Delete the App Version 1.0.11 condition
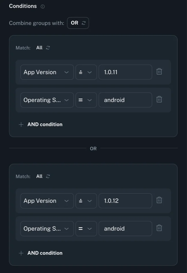The height and width of the screenshot is (273, 187). point(159,72)
